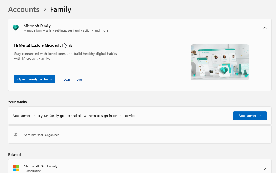Click 'Hi Menzi! Explore Microsoft Family' heading

43,45
